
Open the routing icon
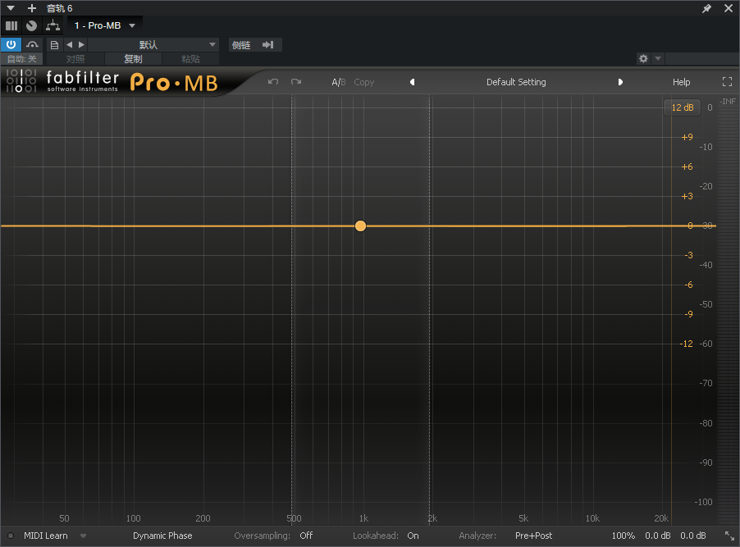53,25
